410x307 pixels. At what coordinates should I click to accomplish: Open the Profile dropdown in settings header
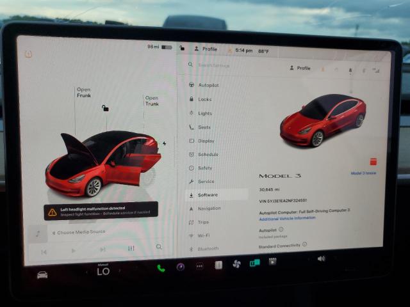pyautogui.click(x=300, y=68)
